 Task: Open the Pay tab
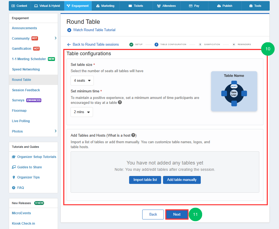pos(194,6)
